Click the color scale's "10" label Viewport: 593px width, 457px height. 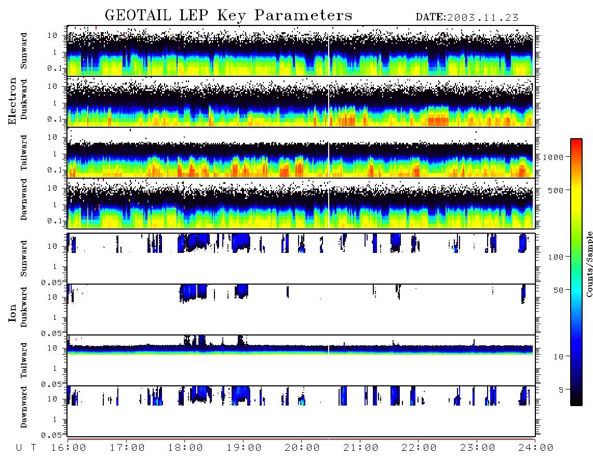(x=559, y=357)
